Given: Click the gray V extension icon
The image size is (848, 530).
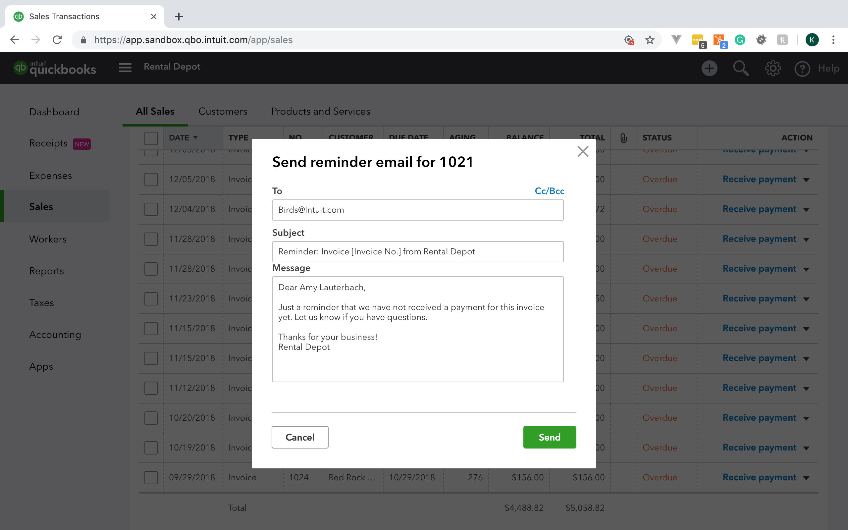Looking at the screenshot, I should pyautogui.click(x=676, y=40).
